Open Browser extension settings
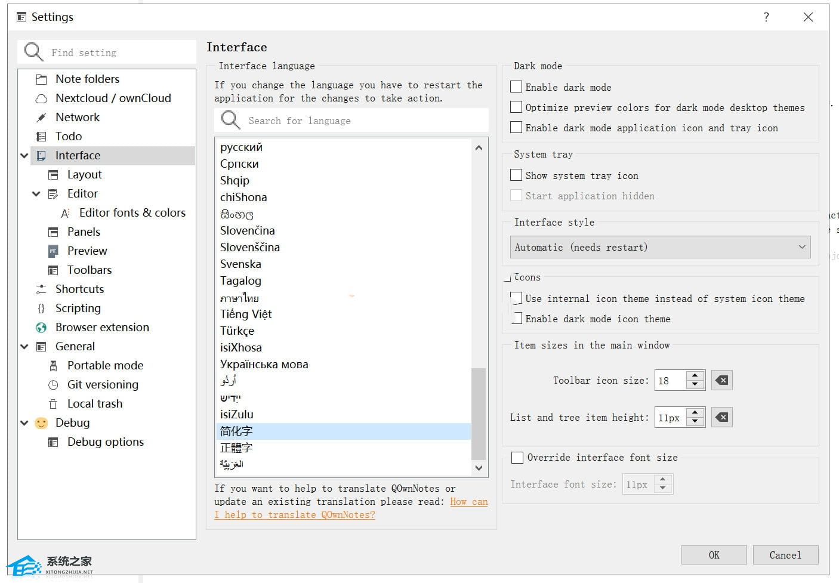Viewport: 839px width, 583px height. tap(102, 328)
